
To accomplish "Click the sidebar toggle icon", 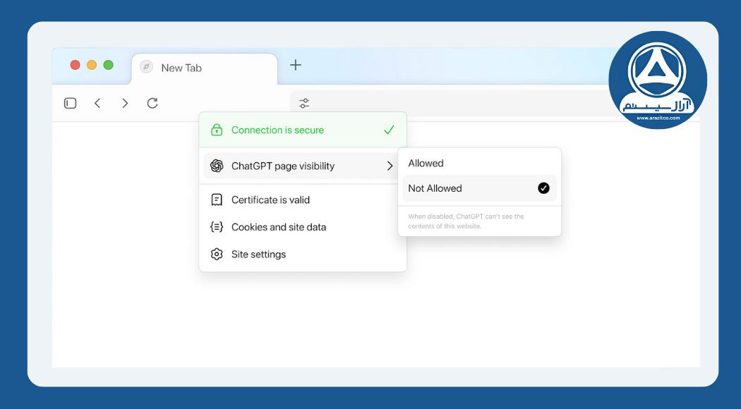I will [x=70, y=103].
